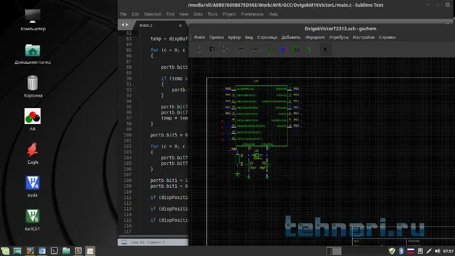Open Firefox from the taskbar

30,251
